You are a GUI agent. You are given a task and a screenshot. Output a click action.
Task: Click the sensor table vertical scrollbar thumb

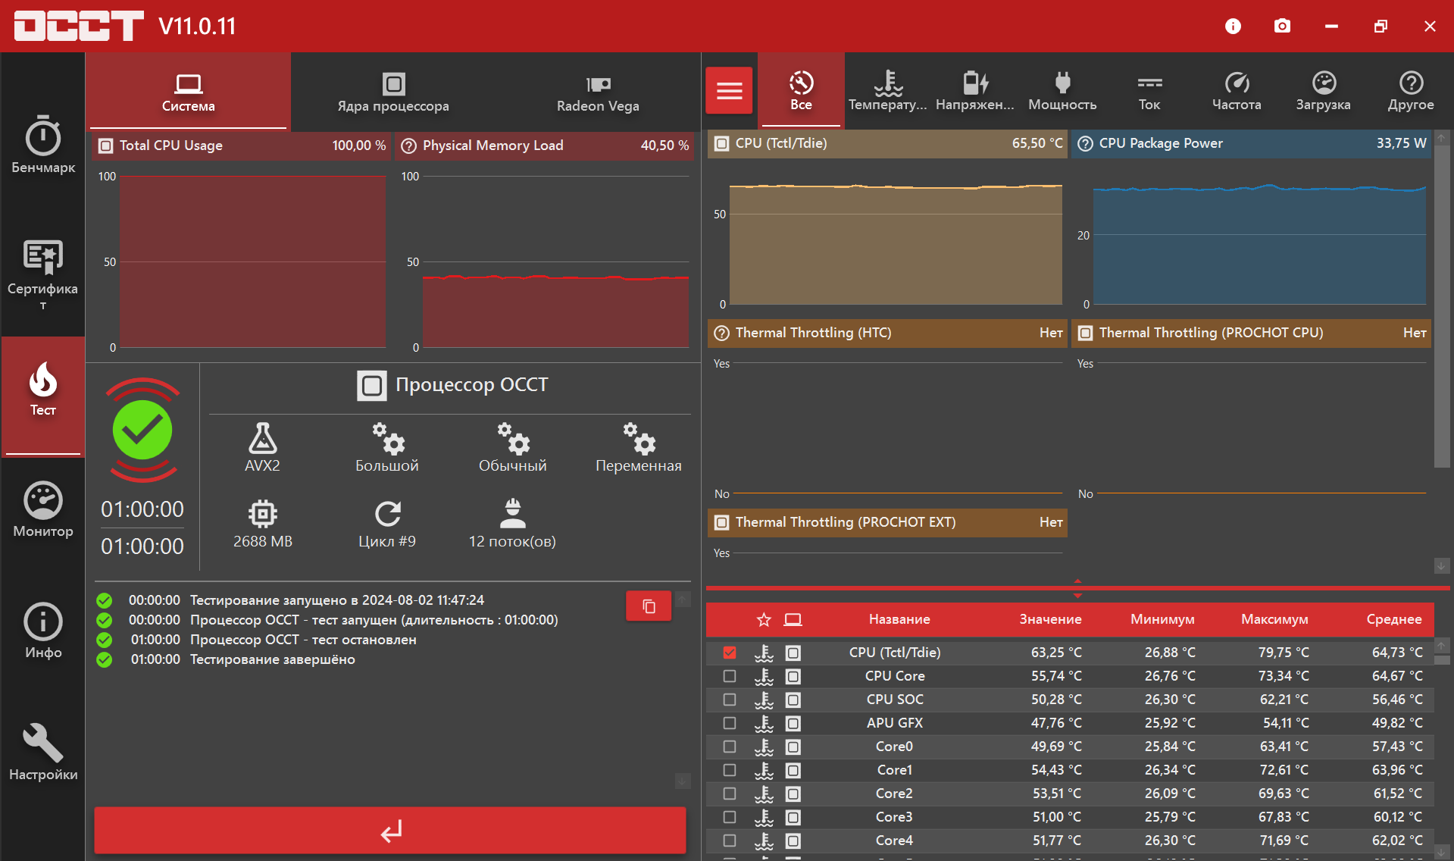point(1441,660)
